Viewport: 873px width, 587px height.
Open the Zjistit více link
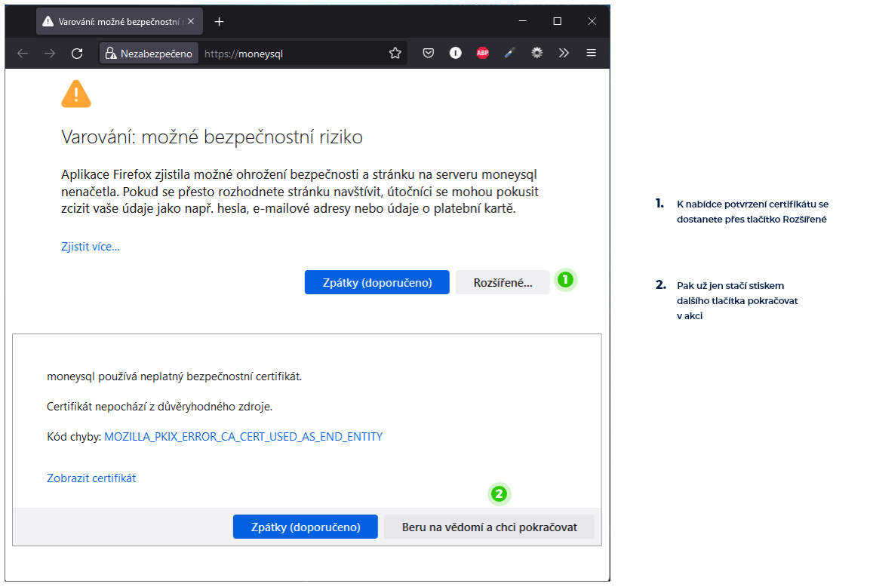91,247
